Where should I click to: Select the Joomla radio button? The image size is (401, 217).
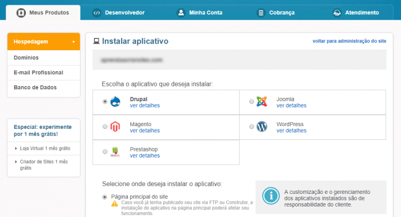[x=252, y=101]
